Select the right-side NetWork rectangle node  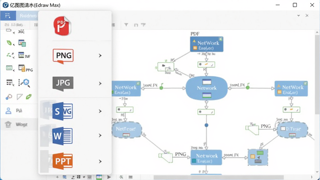click(x=291, y=88)
